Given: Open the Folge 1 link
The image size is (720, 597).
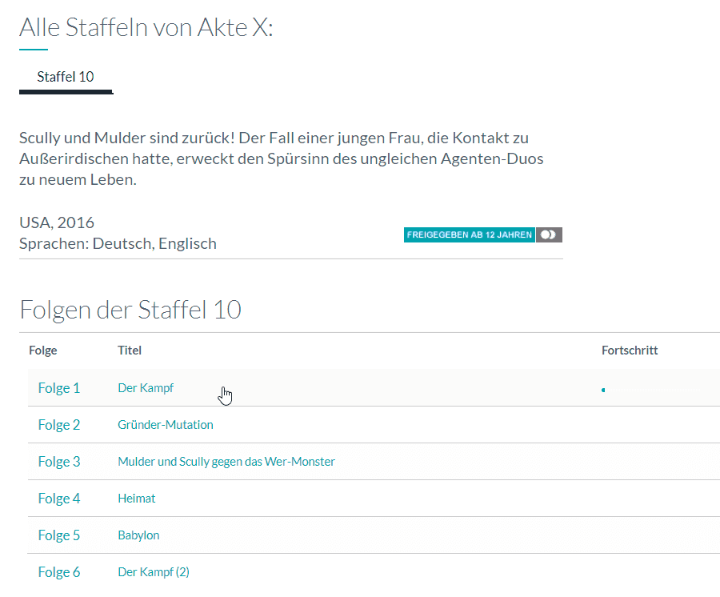Looking at the screenshot, I should coord(58,388).
